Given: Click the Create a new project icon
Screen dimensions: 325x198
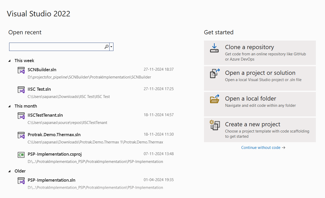Looking at the screenshot, I should click(x=214, y=125).
